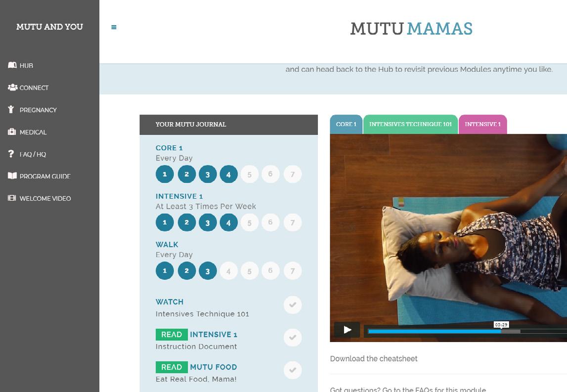Open the Hub book icon
Image resolution: width=567 pixels, height=392 pixels.
(x=12, y=65)
